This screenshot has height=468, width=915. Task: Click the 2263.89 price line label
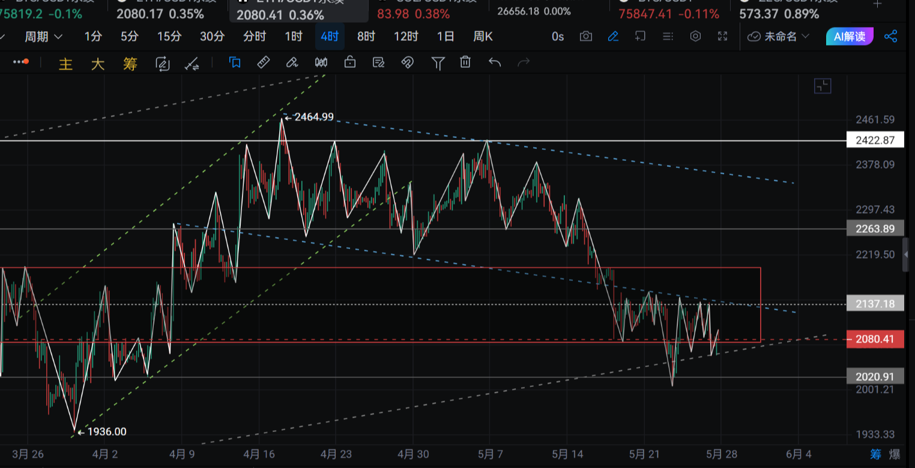click(875, 229)
